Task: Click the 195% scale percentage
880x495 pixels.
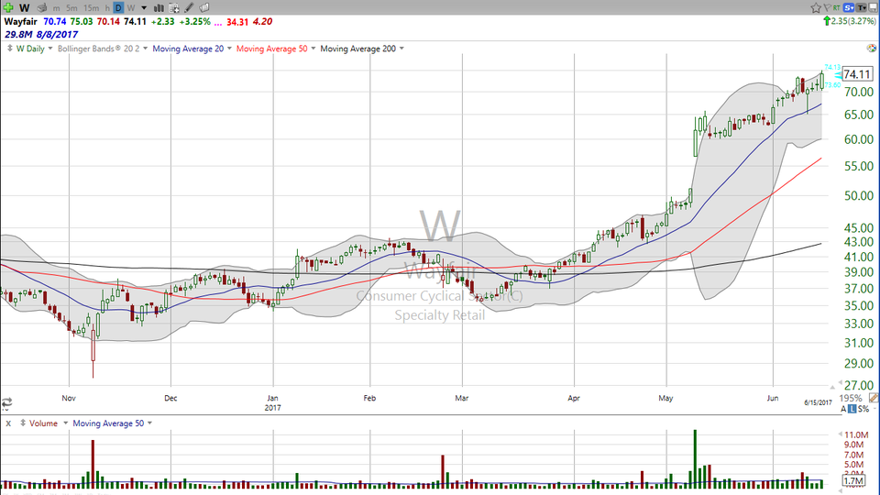Action: 851,398
